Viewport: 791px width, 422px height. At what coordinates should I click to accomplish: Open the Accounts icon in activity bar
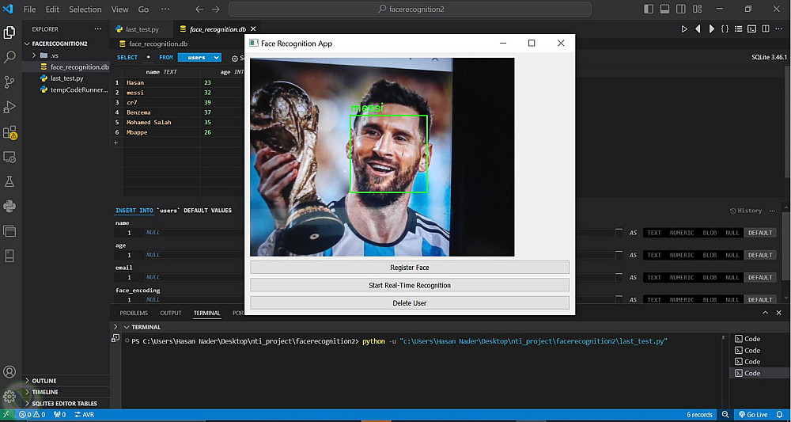coord(9,373)
